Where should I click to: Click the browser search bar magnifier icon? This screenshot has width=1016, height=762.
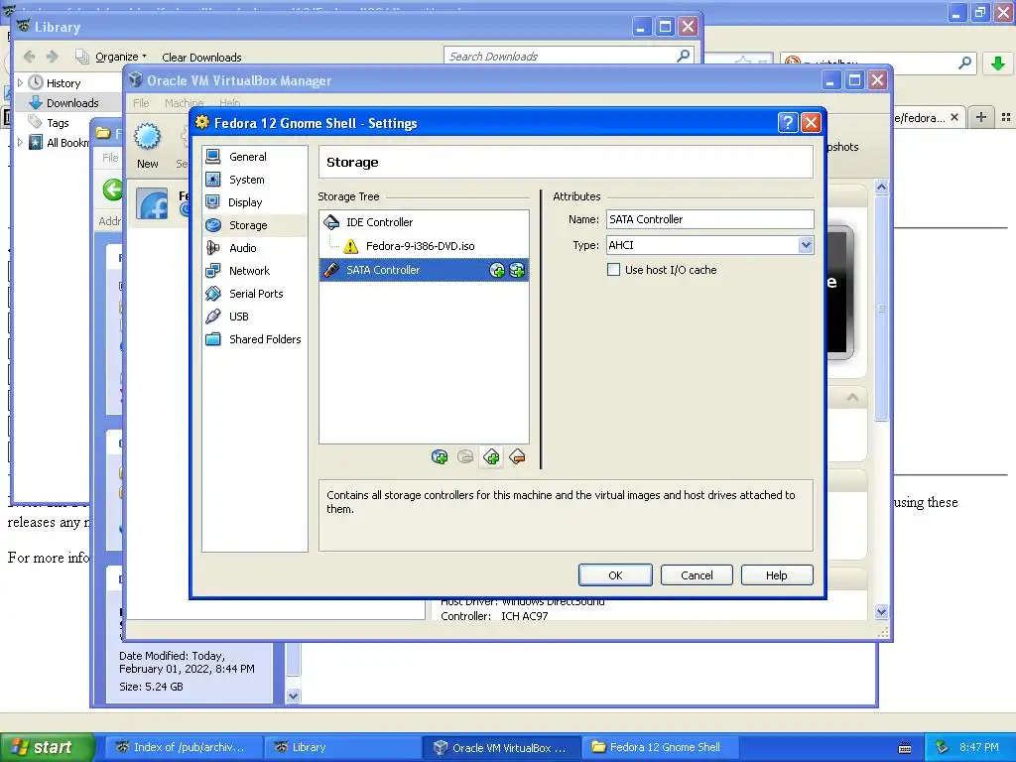tap(964, 63)
